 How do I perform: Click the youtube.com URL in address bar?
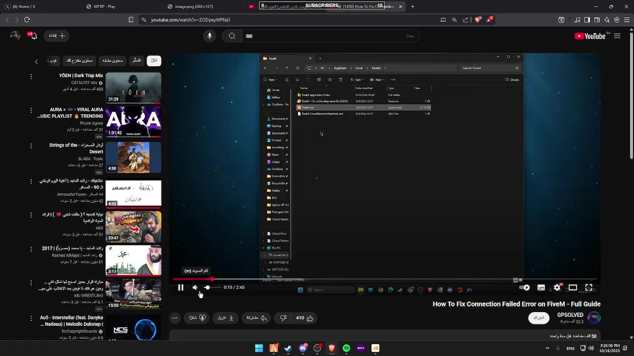(190, 20)
